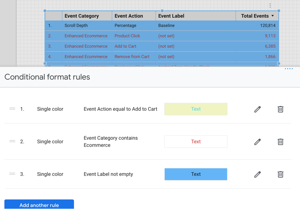Click the blue Text color preview for rule 3
This screenshot has width=300, height=216.
coord(196,174)
